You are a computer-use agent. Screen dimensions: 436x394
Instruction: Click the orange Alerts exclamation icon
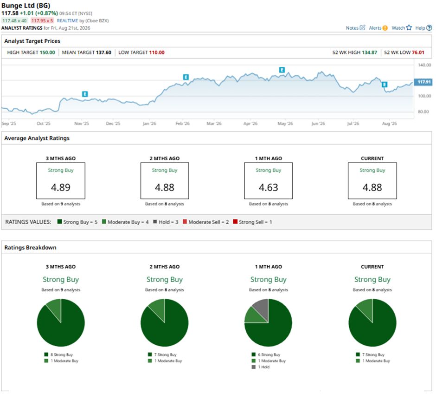point(385,28)
